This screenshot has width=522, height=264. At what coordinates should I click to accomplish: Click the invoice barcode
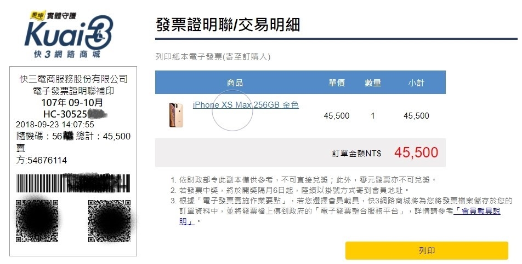click(73, 183)
